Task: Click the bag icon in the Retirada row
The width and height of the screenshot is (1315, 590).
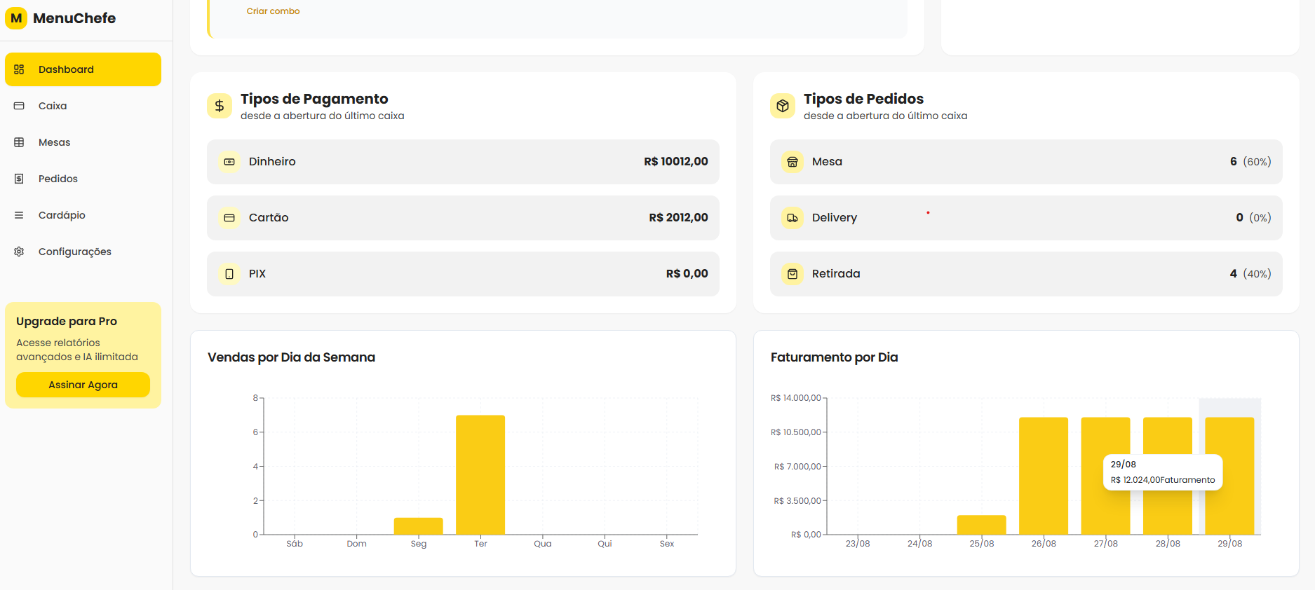Action: pyautogui.click(x=793, y=274)
